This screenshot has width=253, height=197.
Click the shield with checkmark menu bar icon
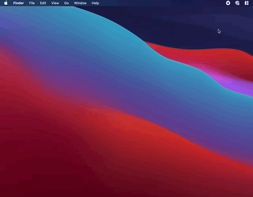click(x=237, y=3)
